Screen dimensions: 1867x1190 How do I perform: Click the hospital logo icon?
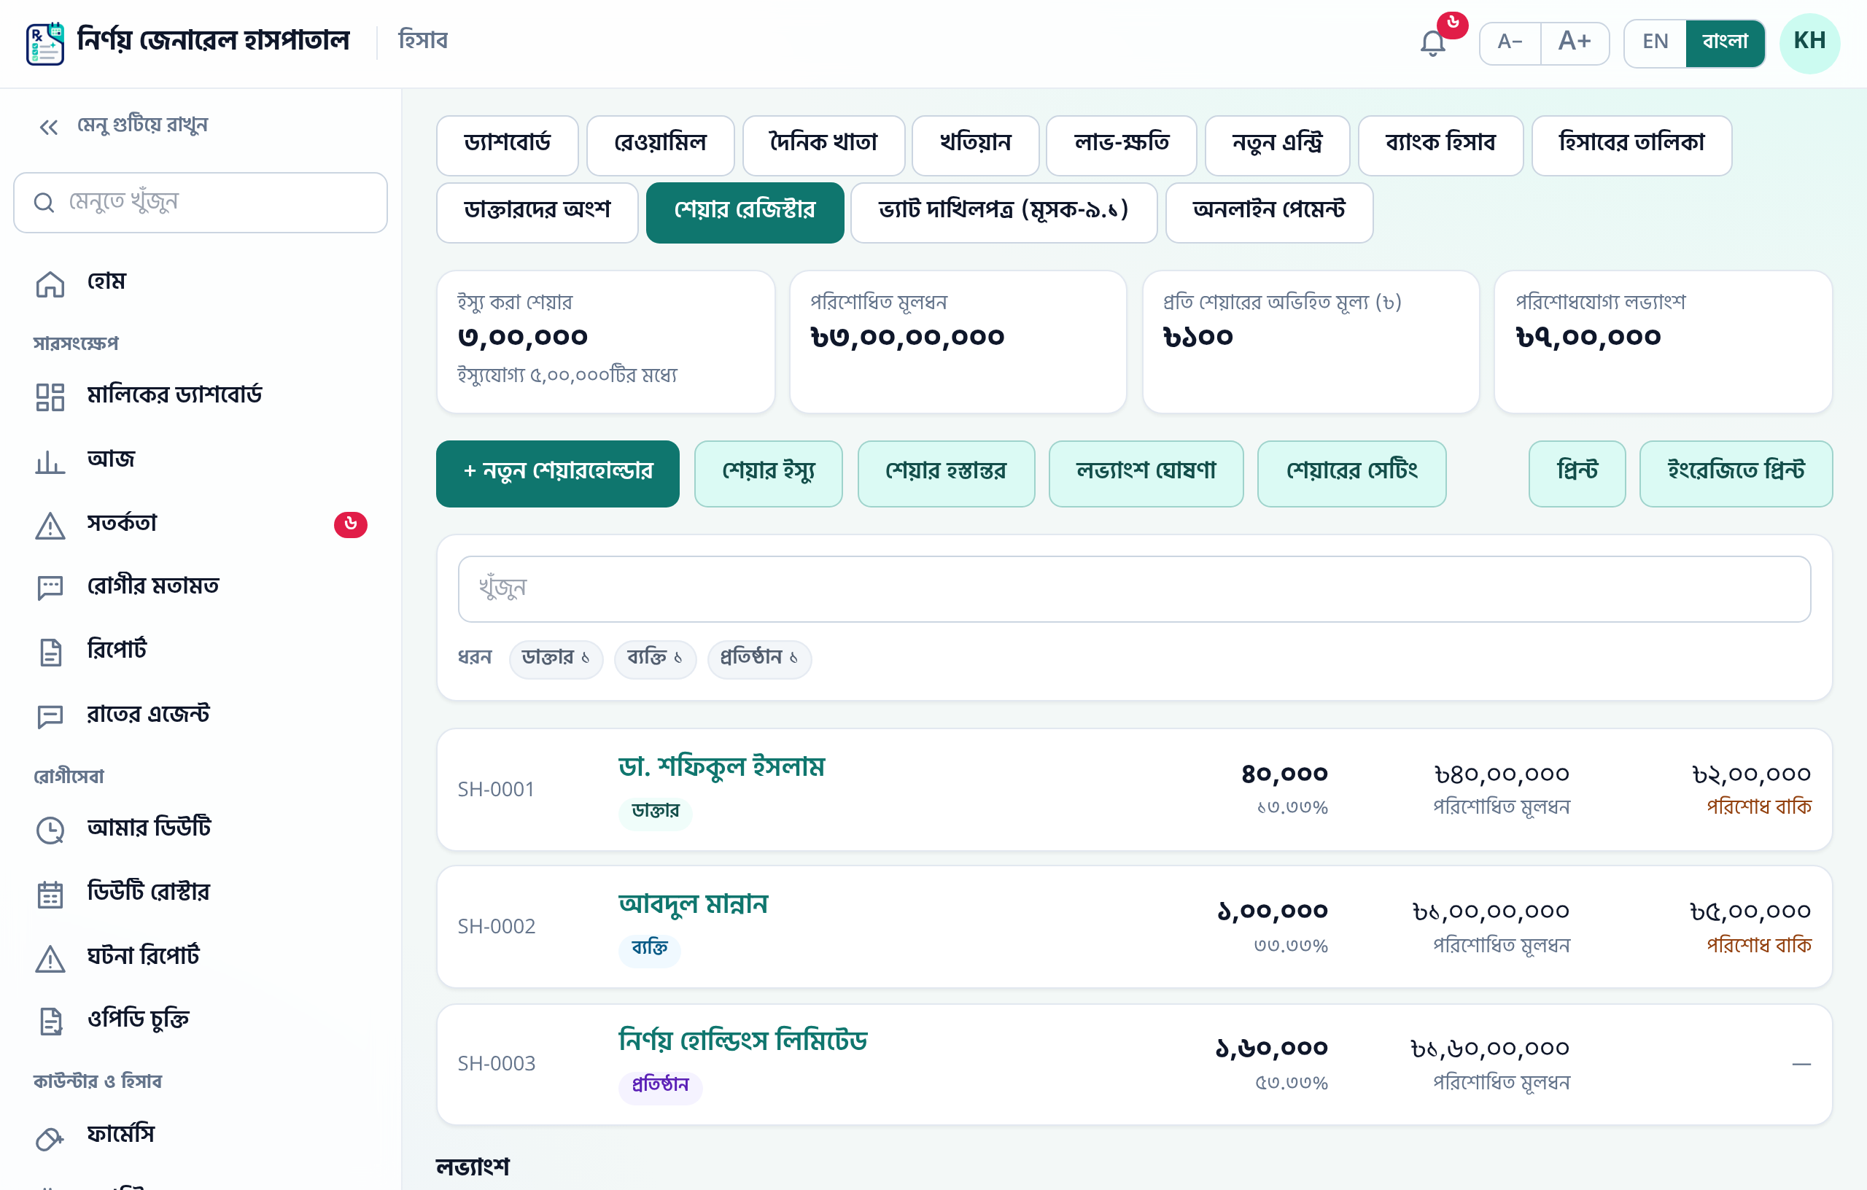click(45, 44)
